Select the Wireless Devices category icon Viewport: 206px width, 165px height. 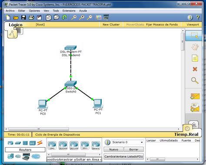33,143
